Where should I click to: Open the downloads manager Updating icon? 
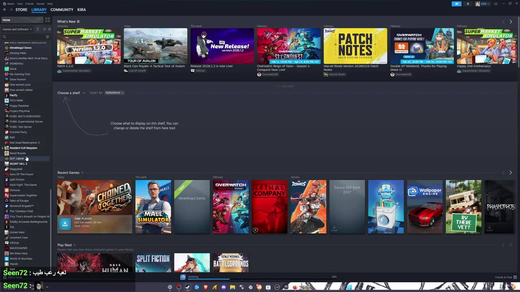click(x=183, y=277)
